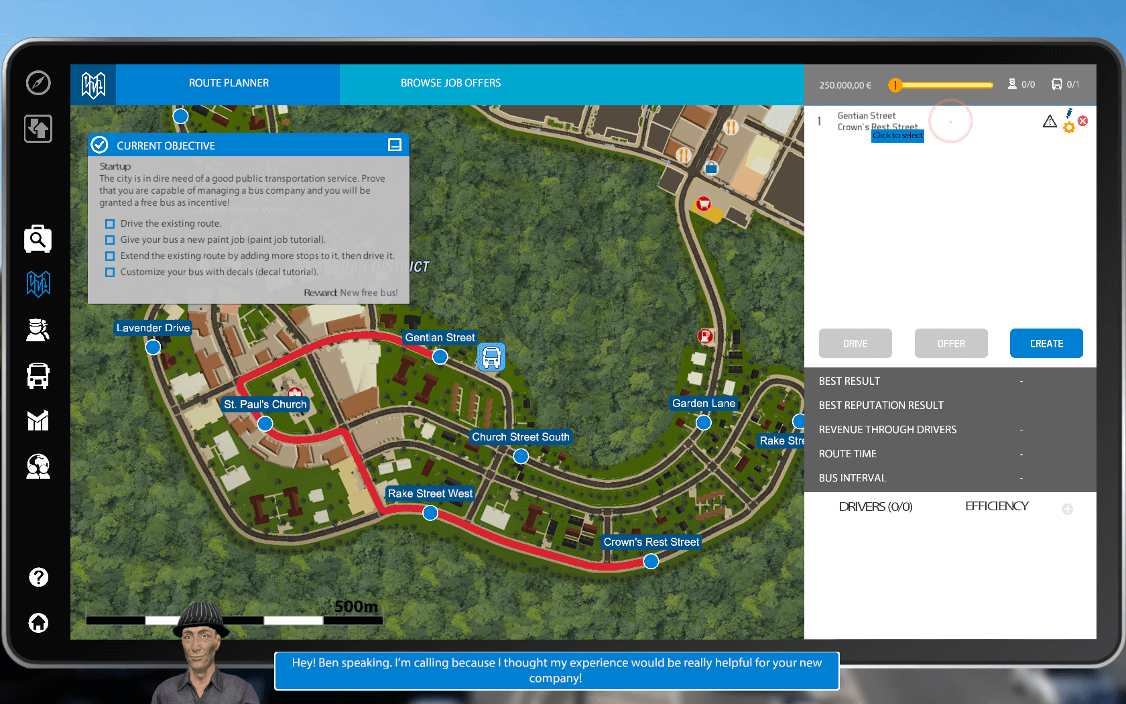Click the shopping cart store icon on map
This screenshot has width=1126, height=704.
[x=703, y=204]
